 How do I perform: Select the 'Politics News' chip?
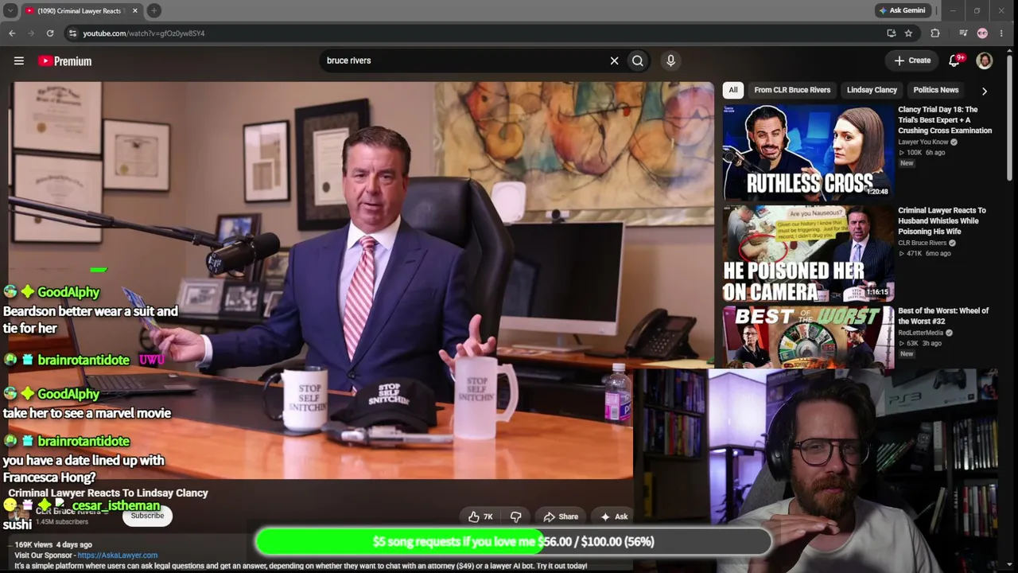[936, 90]
